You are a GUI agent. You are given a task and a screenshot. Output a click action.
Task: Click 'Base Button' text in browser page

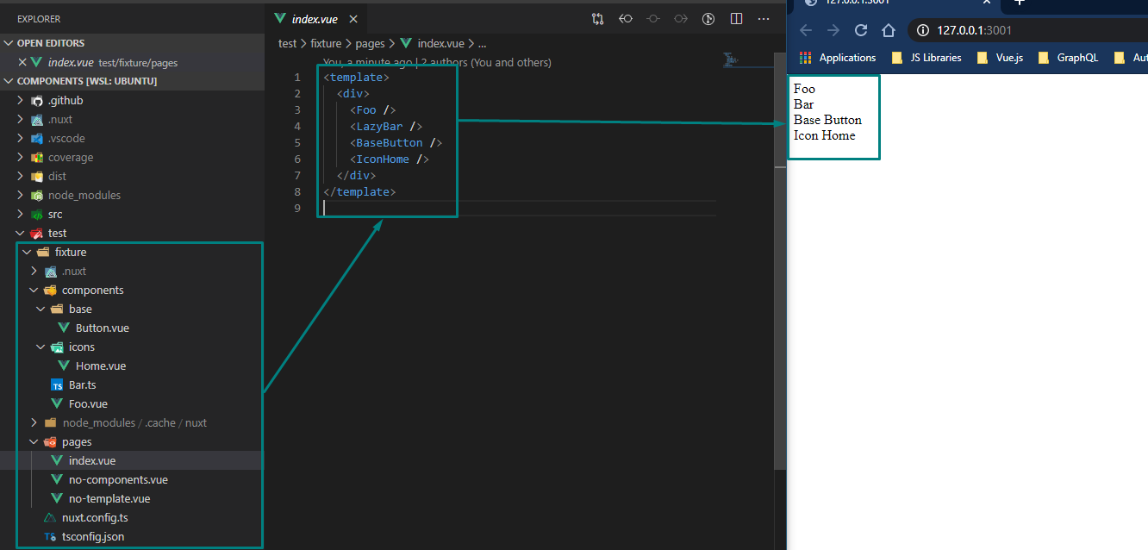[x=827, y=120]
